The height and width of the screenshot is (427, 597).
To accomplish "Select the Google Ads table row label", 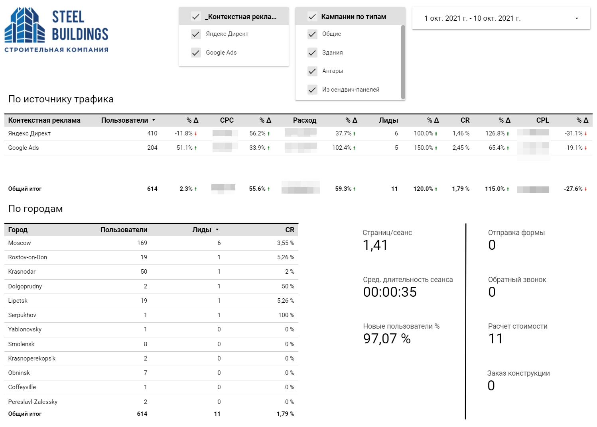I will tap(24, 148).
